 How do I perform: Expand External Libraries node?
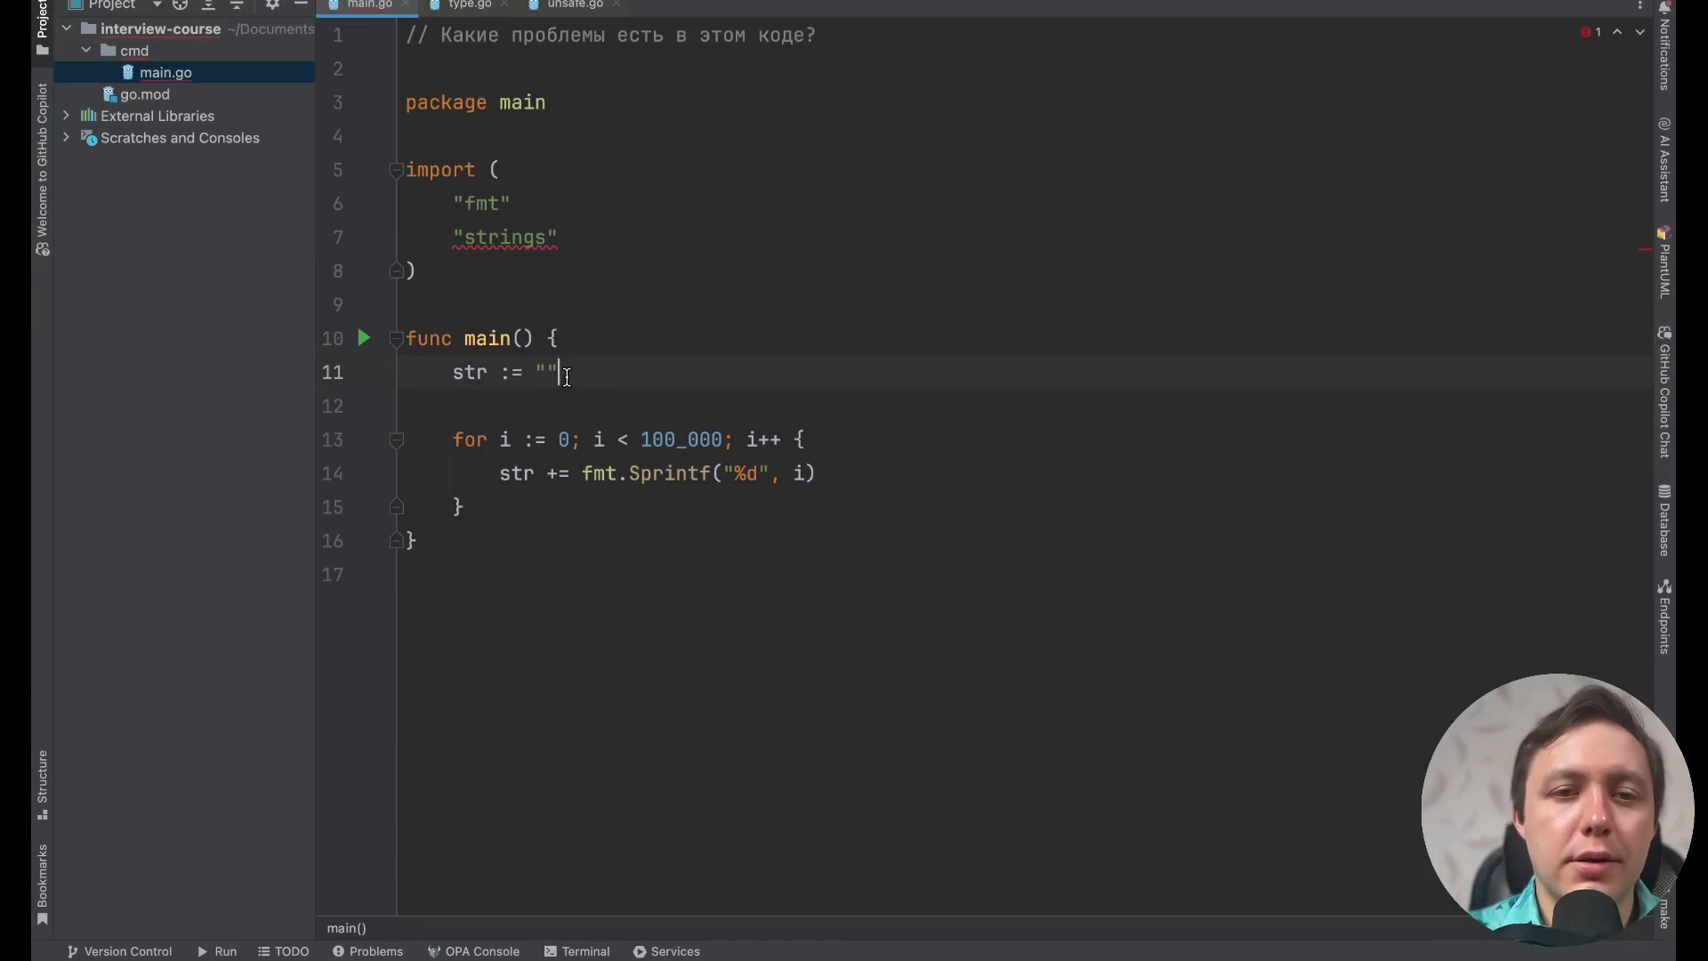coord(66,116)
